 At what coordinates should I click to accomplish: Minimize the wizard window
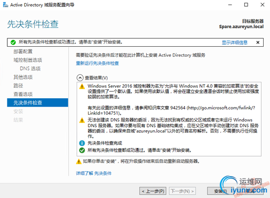tap(230, 5)
